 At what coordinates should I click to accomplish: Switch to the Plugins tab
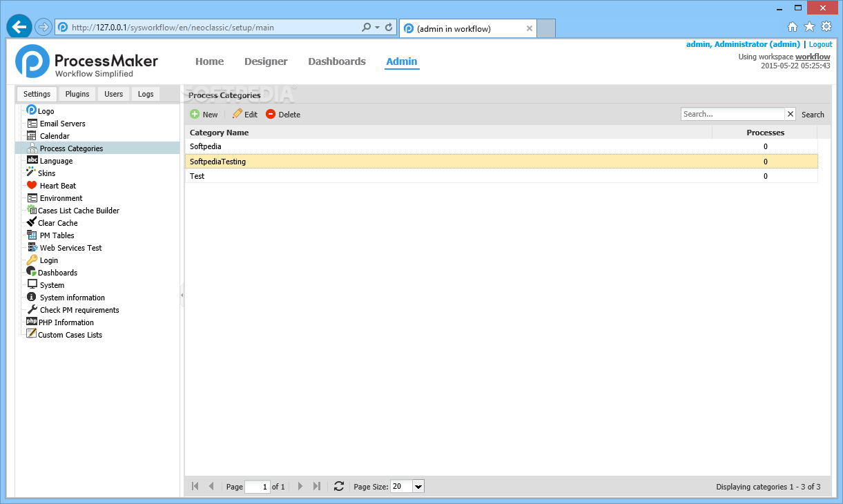[x=77, y=94]
